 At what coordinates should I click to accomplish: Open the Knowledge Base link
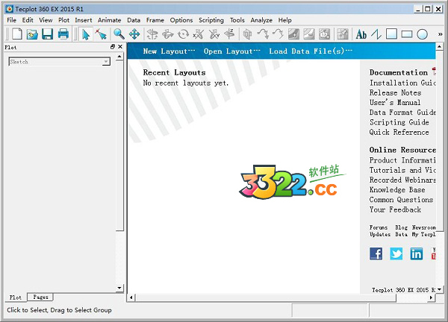(397, 189)
